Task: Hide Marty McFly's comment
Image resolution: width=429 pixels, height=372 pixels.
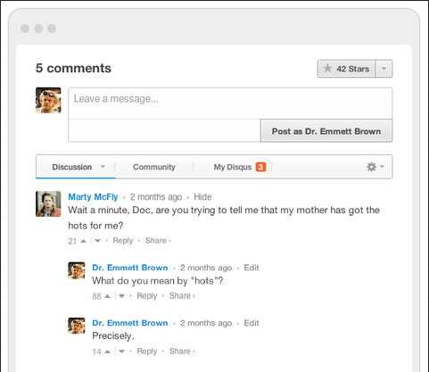Action: 202,197
